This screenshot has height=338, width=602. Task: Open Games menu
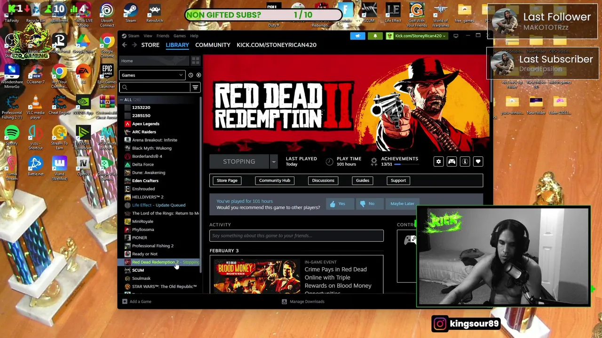[179, 36]
